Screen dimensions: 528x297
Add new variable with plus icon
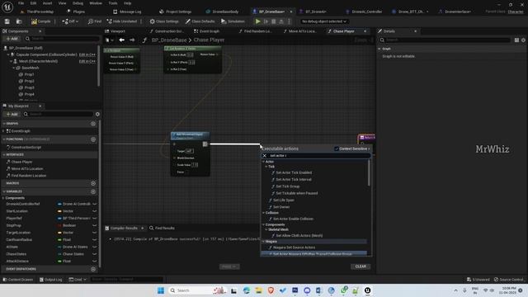(x=93, y=191)
